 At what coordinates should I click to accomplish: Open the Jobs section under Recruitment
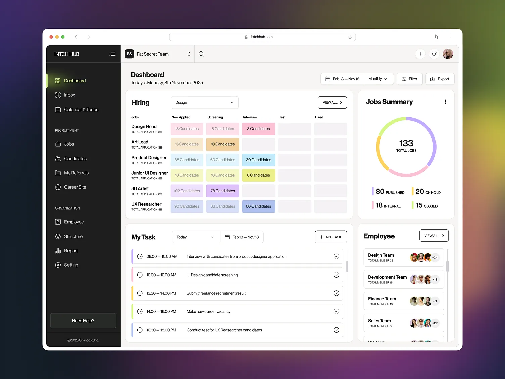[69, 144]
